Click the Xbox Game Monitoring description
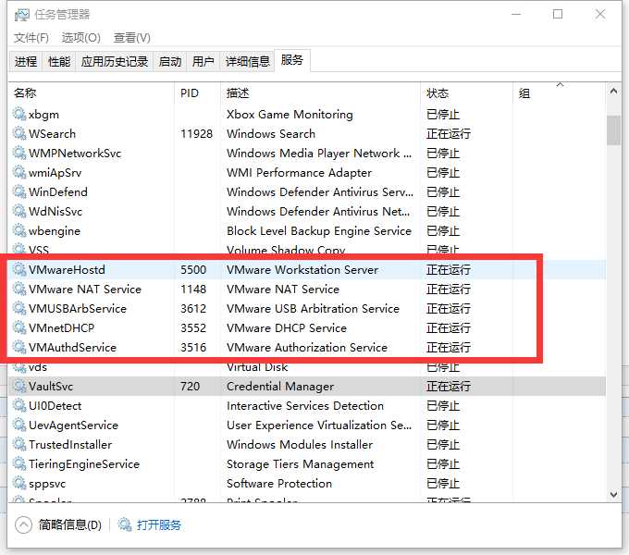This screenshot has height=555, width=629. 290,115
